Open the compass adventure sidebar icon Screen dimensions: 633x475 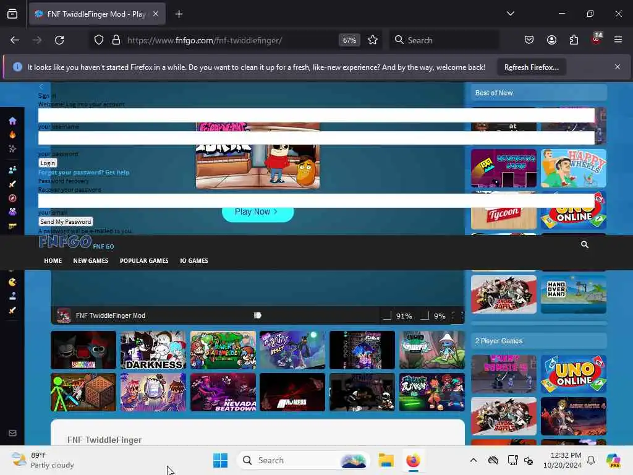coord(12,198)
